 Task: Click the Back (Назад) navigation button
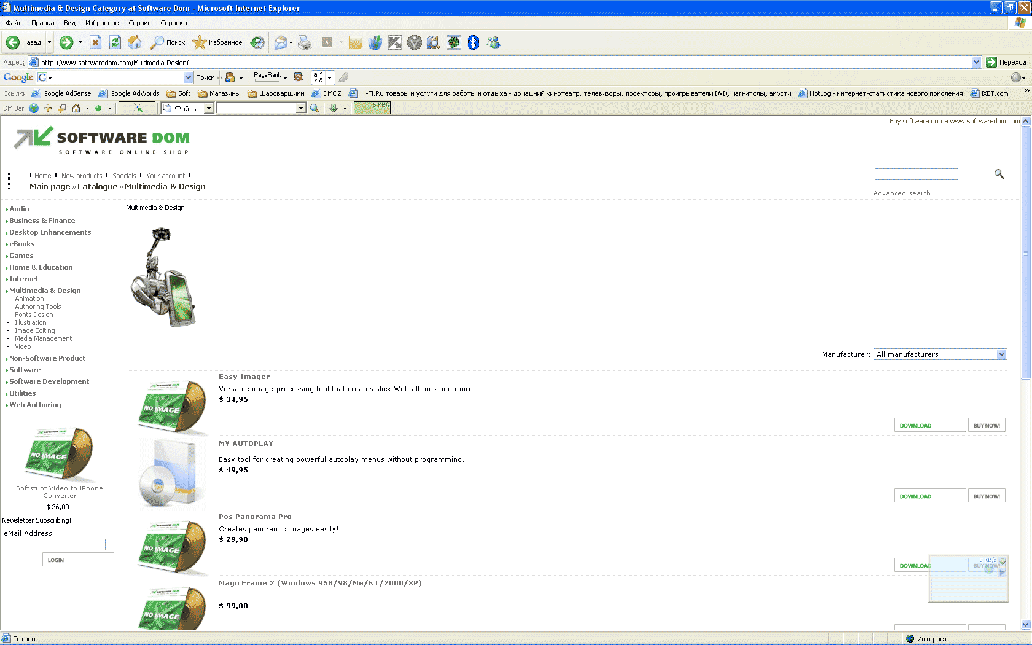click(23, 42)
